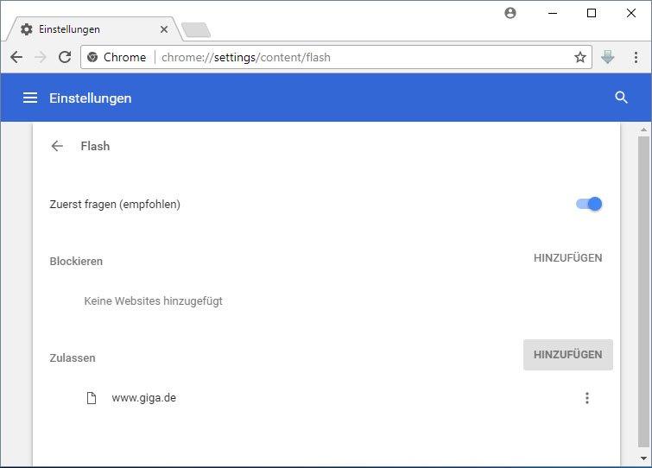
Task: Open the user profile icon in title bar
Action: pos(510,13)
